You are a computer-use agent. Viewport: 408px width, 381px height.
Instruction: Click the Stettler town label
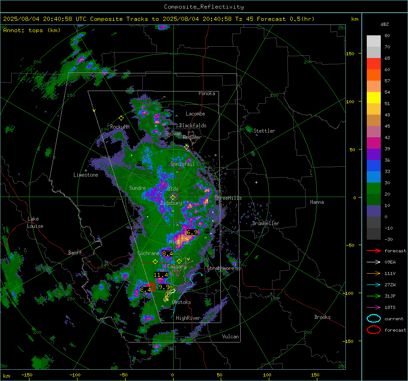pos(264,131)
